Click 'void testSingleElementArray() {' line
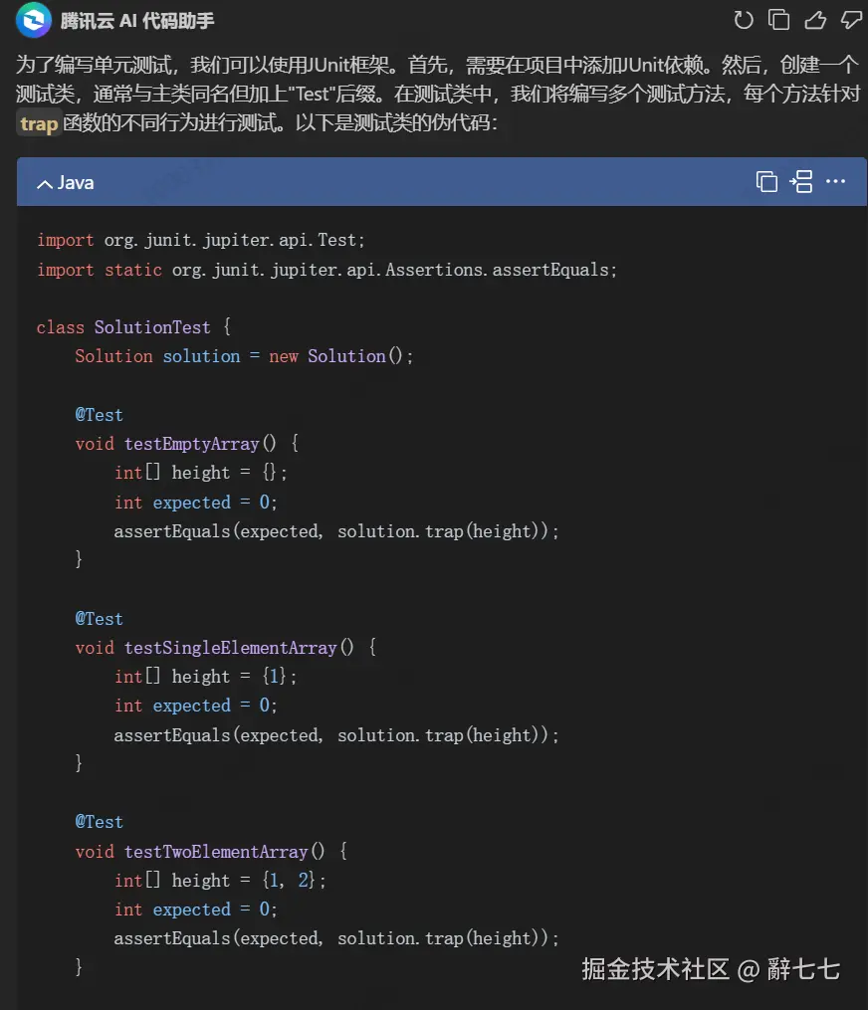868x1010 pixels. tap(226, 648)
